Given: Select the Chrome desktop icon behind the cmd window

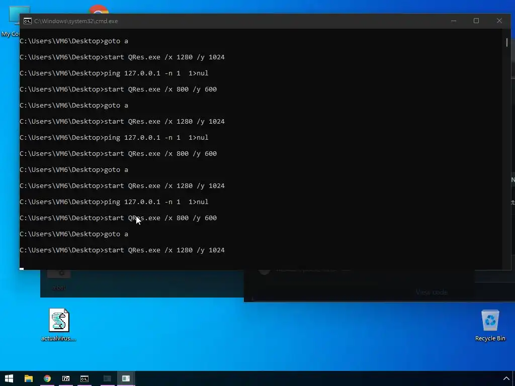Looking at the screenshot, I should pyautogui.click(x=98, y=9).
